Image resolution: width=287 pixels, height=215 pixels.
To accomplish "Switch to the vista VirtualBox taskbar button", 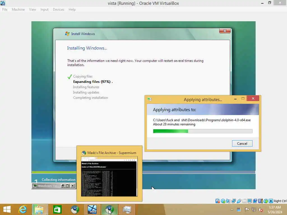I will [92, 209].
